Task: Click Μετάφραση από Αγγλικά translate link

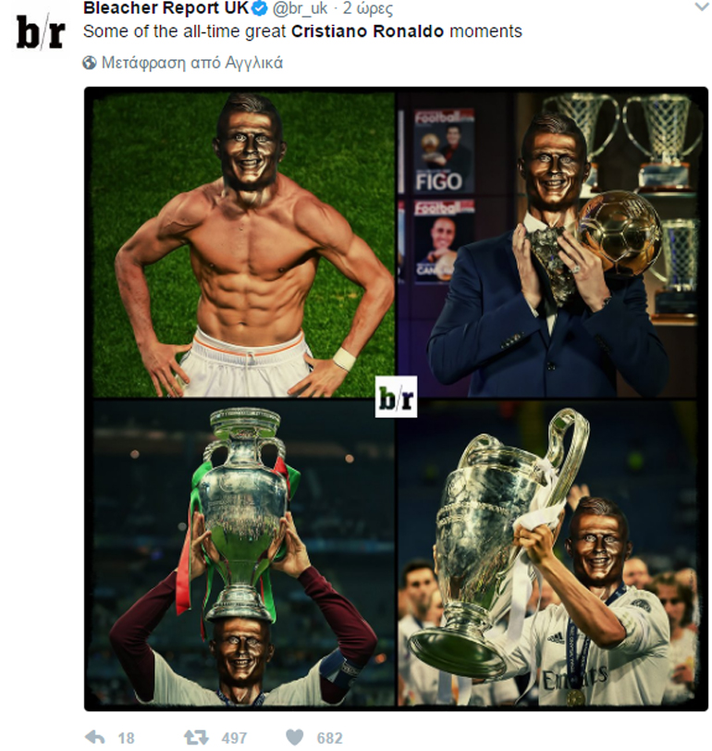Action: pyautogui.click(x=192, y=63)
